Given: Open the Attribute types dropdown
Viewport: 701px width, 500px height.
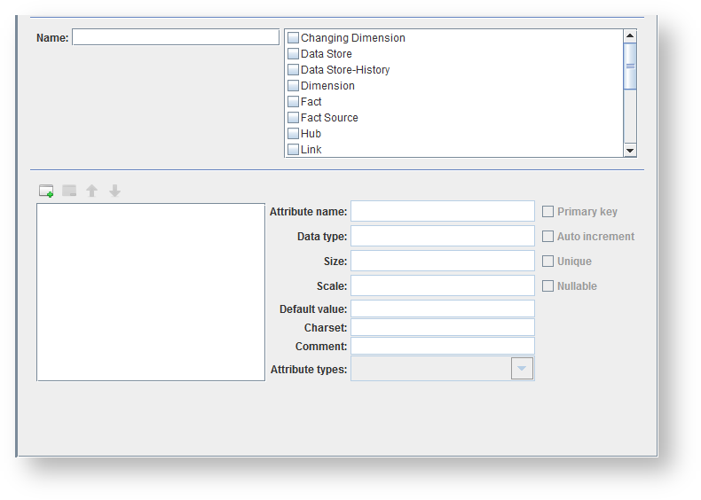Looking at the screenshot, I should [x=522, y=369].
